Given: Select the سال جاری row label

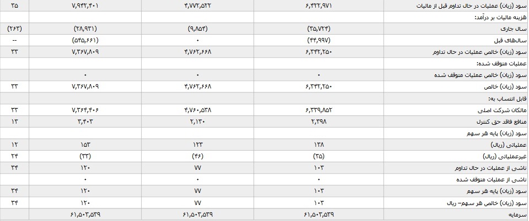Looking at the screenshot, I should (x=518, y=29).
